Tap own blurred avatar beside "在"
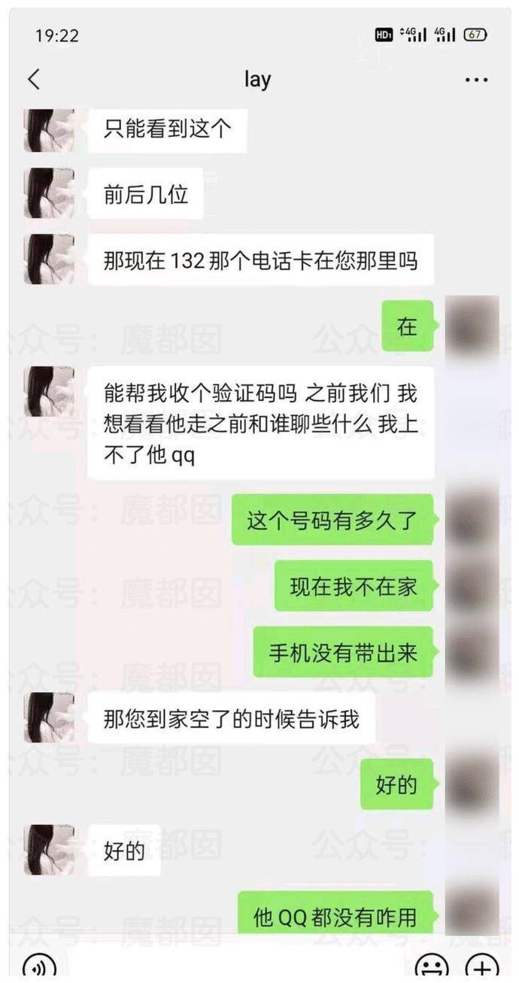This screenshot has width=519, height=983. pyautogui.click(x=472, y=326)
